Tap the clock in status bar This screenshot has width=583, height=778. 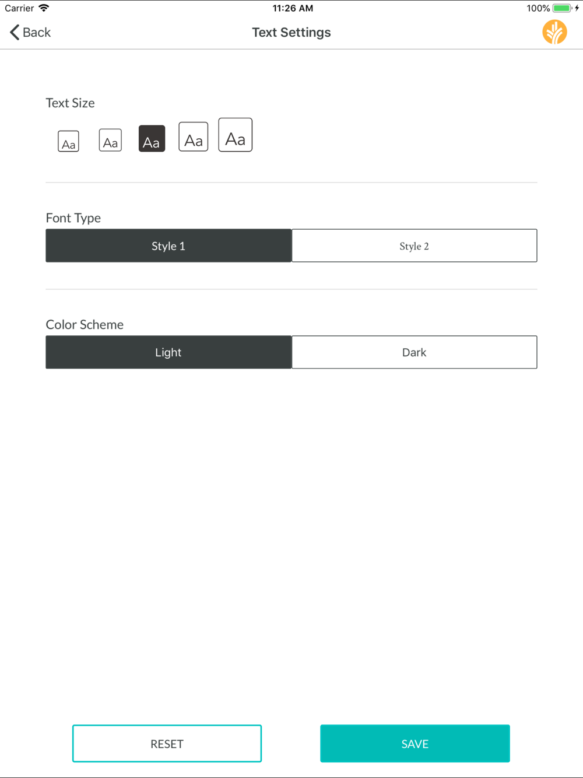[293, 8]
